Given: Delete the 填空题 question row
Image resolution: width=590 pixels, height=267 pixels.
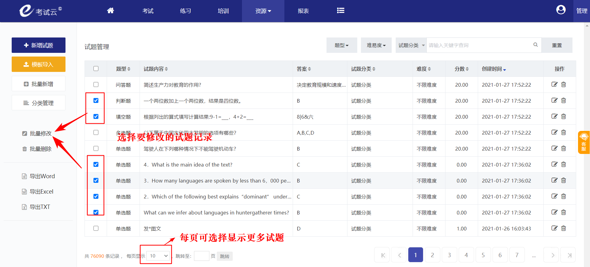Looking at the screenshot, I should pyautogui.click(x=564, y=116).
